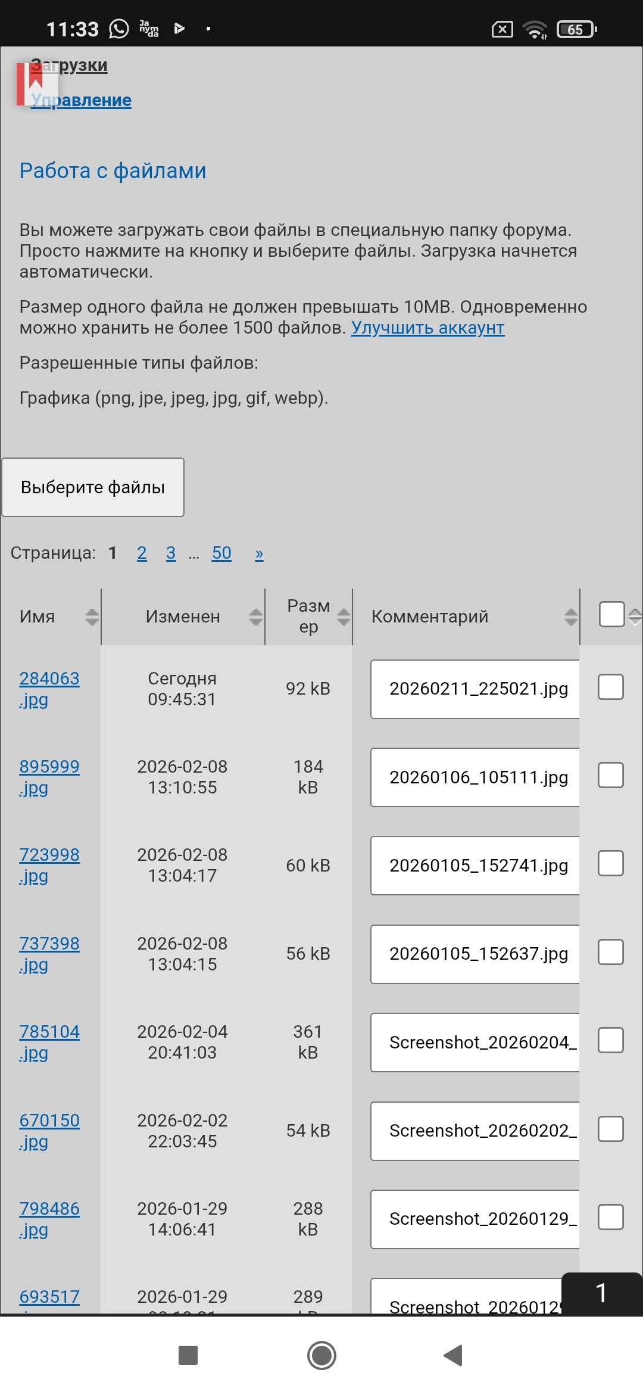This screenshot has height=1394, width=643.
Task: Toggle the select-all checkbox in header
Action: point(611,614)
